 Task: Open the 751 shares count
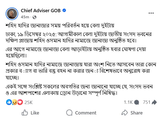(x=147, y=102)
